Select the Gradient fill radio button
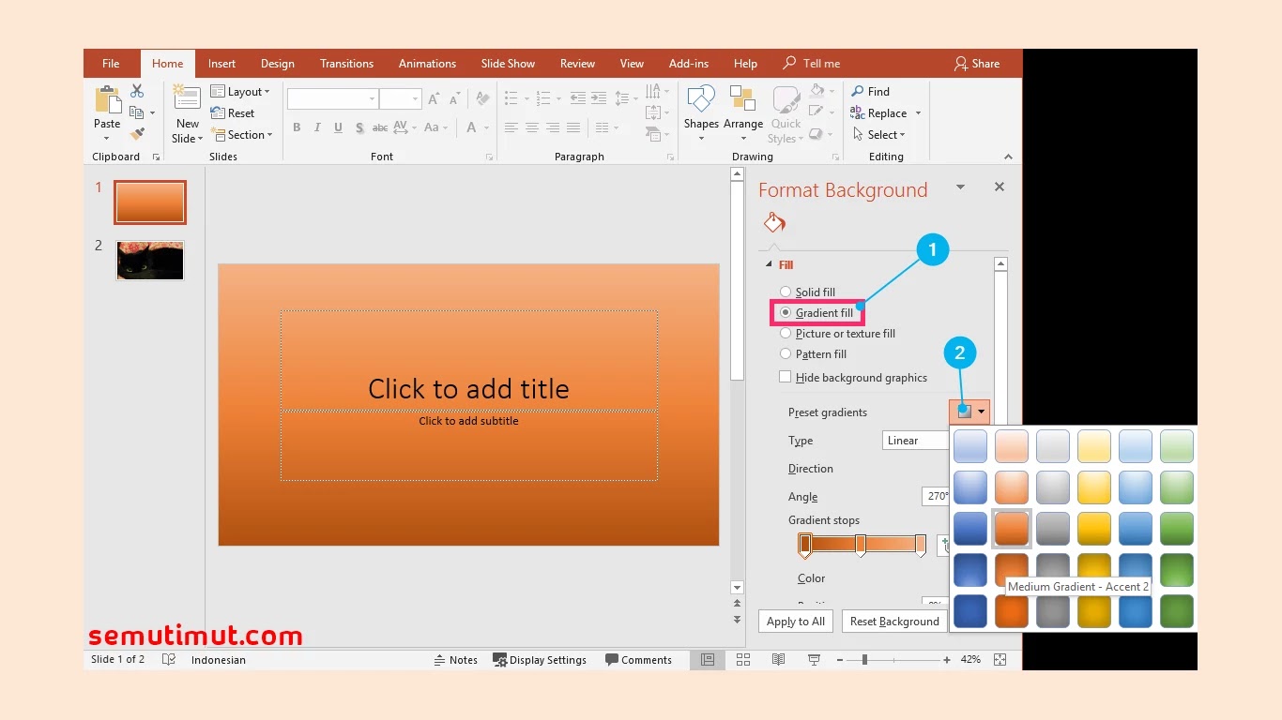 (786, 313)
